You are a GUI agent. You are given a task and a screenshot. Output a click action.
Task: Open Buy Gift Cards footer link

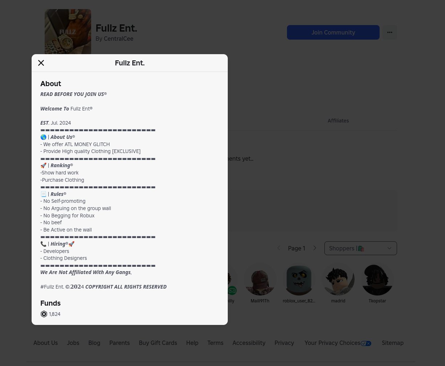pyautogui.click(x=158, y=343)
